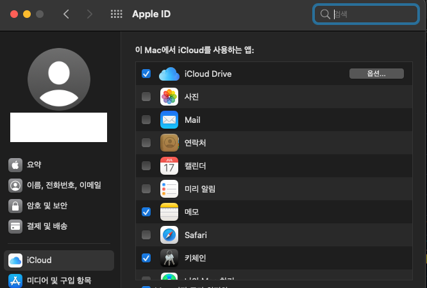Screen dimensions: 427x288
Task: Click person icon beside 이름, 전화번호, 이메일
Action: pyautogui.click(x=15, y=186)
